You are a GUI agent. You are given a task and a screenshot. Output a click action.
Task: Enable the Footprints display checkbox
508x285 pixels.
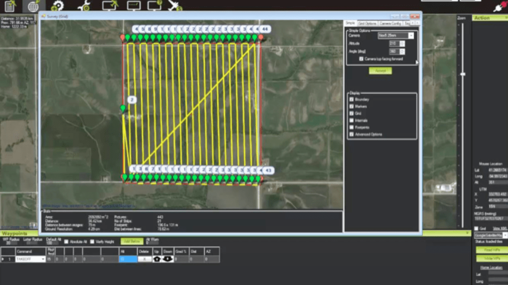[x=352, y=128]
